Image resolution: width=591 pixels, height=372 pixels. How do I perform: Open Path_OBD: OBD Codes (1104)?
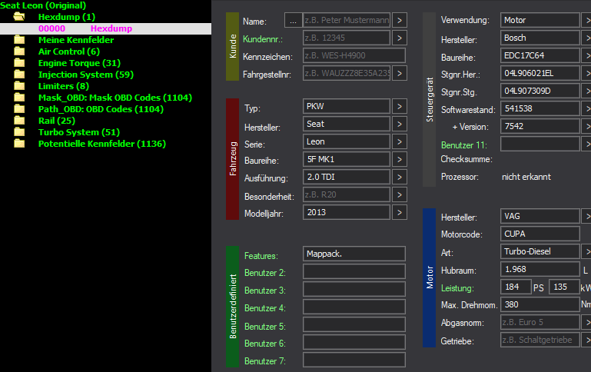(101, 109)
